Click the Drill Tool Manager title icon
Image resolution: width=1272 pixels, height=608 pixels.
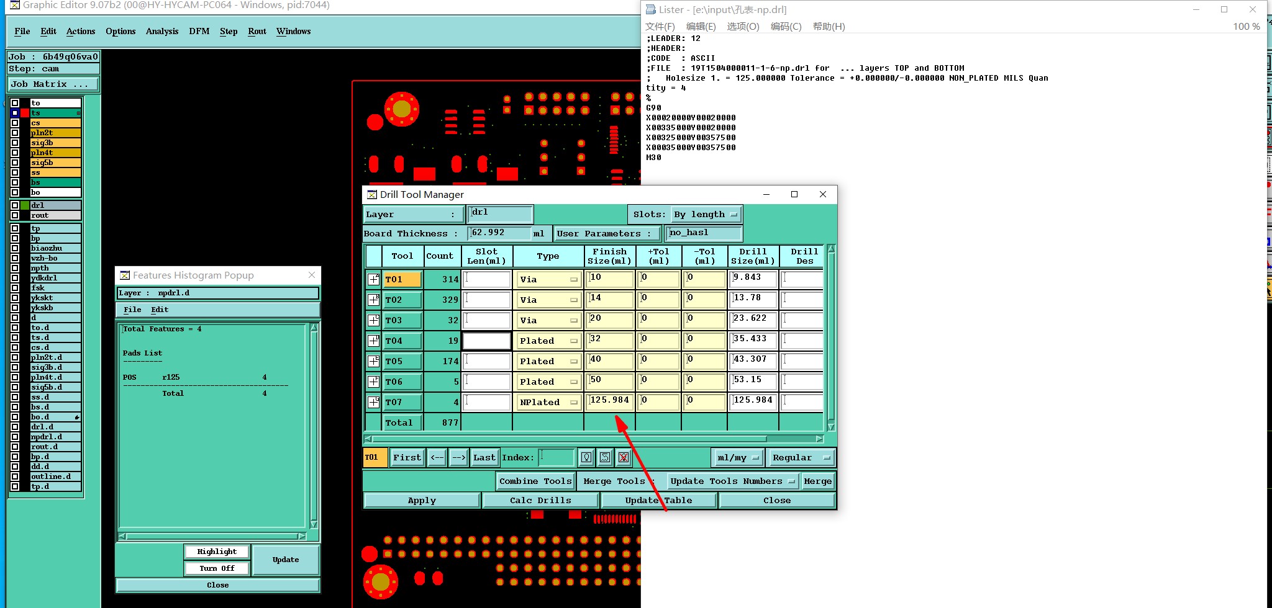(x=372, y=194)
